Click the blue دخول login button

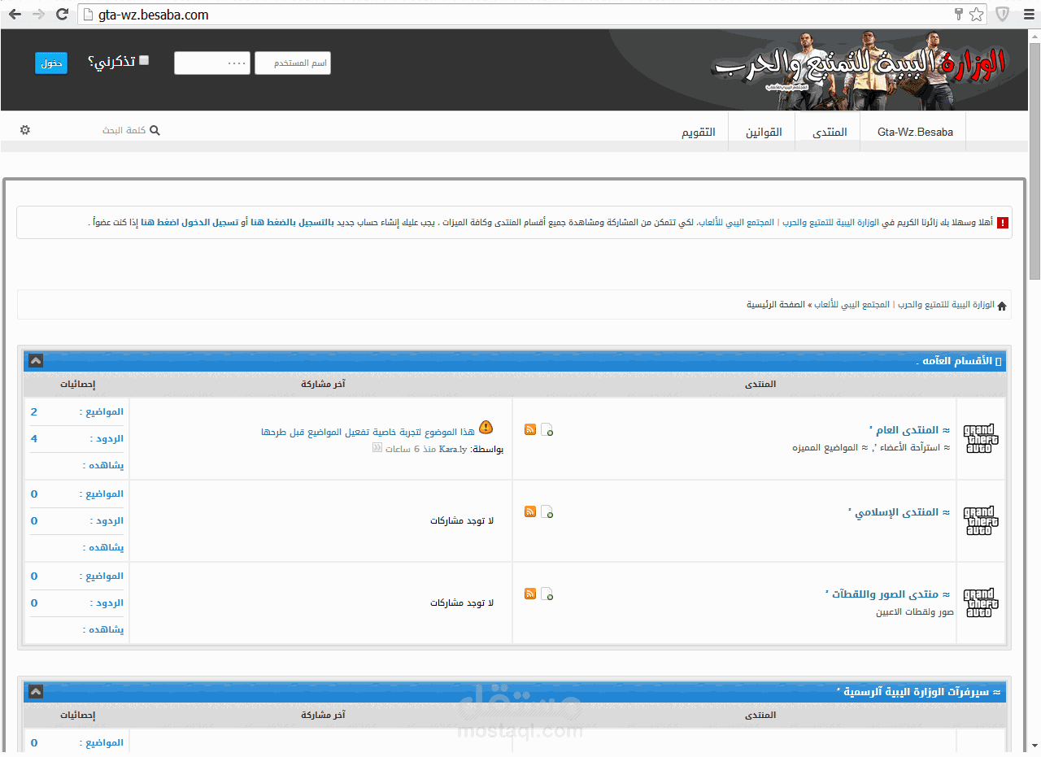point(51,63)
